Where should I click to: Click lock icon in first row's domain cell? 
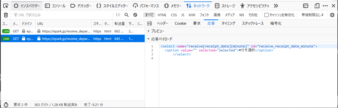(24, 31)
